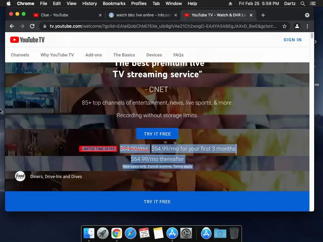Open a new tab with plus icon
The image size is (323, 242).
(263, 15)
